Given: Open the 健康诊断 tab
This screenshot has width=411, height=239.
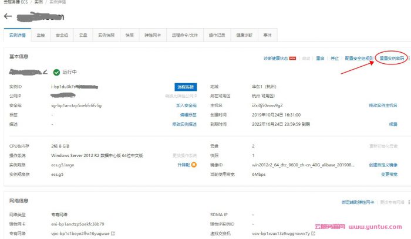Looking at the screenshot, I should [244, 35].
